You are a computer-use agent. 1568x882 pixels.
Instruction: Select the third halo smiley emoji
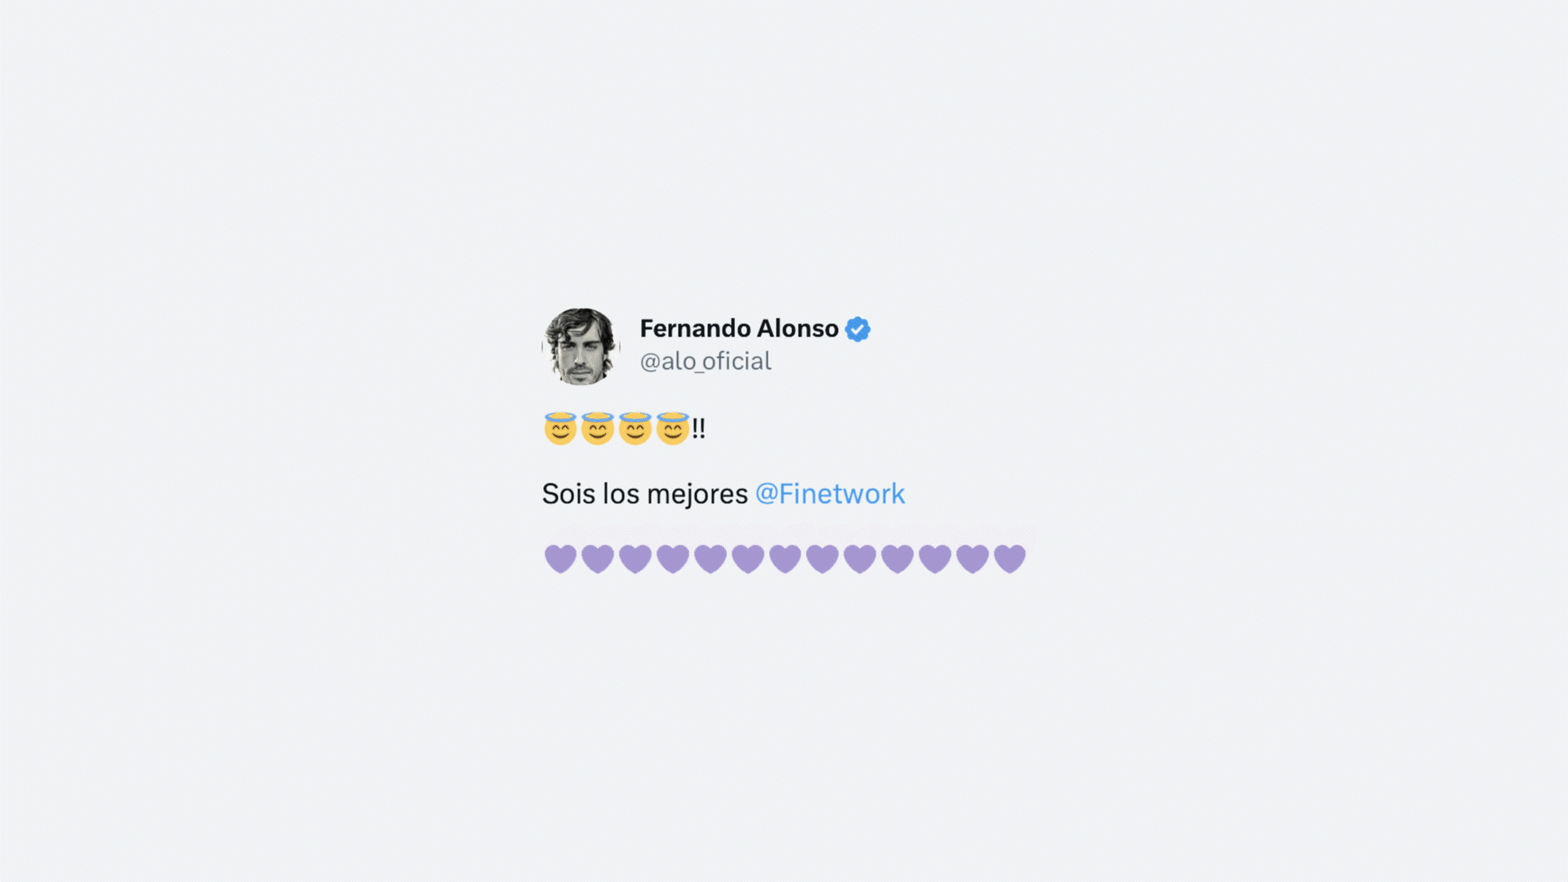point(635,428)
